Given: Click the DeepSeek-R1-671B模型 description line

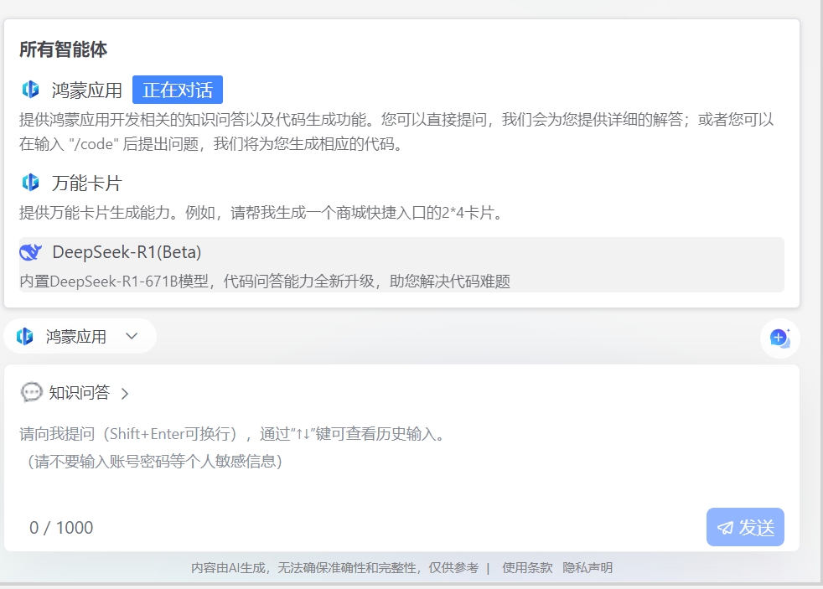Looking at the screenshot, I should (265, 282).
